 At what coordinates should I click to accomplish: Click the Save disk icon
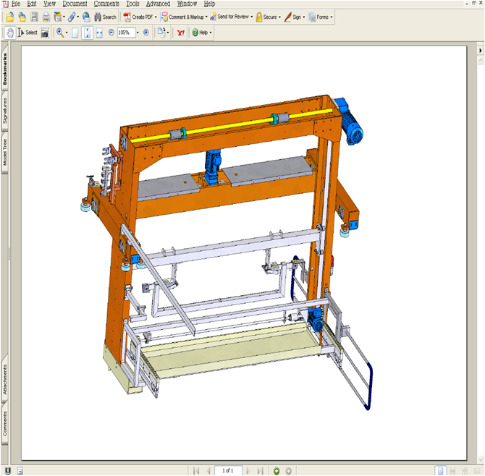[34, 17]
